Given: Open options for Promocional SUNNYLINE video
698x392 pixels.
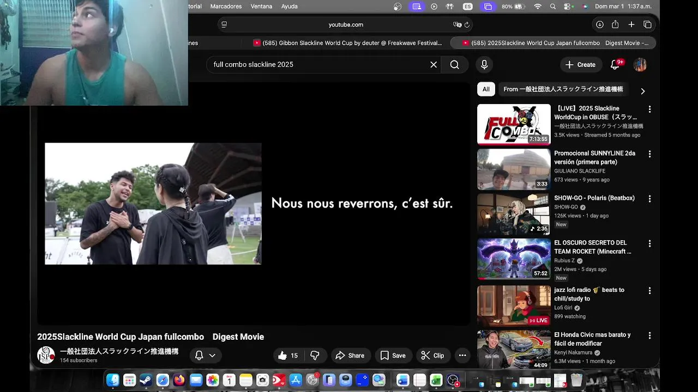Looking at the screenshot, I should tap(649, 154).
